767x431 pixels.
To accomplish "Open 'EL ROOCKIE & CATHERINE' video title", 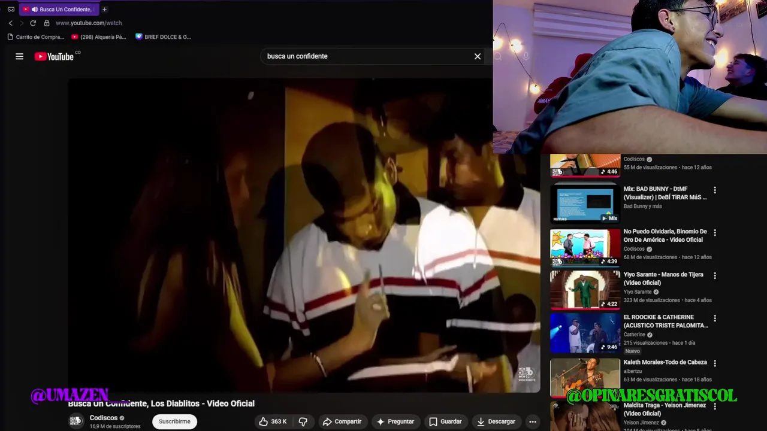I will (666, 321).
